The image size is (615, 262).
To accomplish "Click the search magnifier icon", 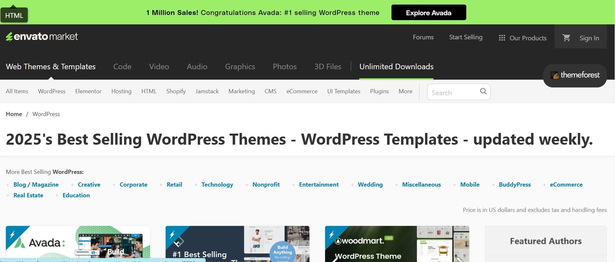I will pos(483,91).
